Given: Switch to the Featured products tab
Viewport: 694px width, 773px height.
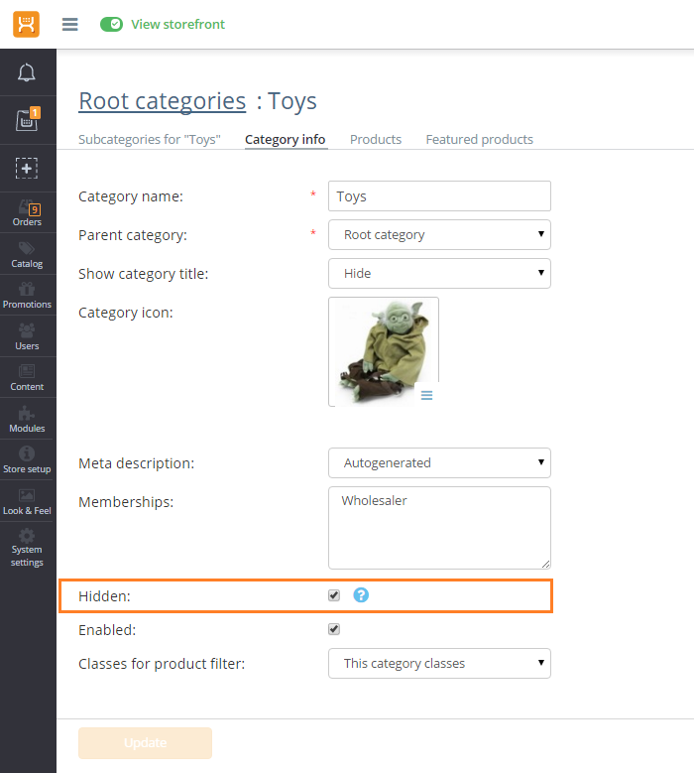Looking at the screenshot, I should pyautogui.click(x=479, y=140).
